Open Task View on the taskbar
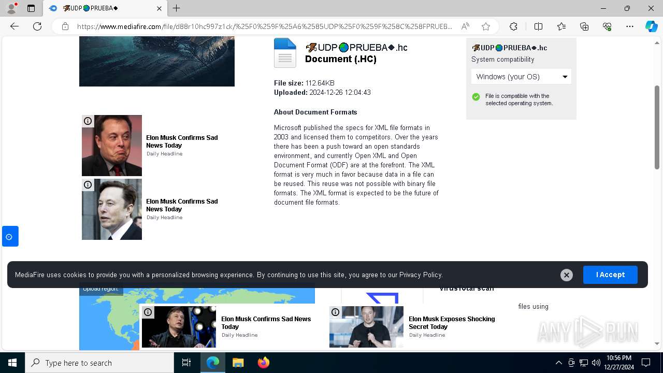The width and height of the screenshot is (663, 373). point(186,363)
